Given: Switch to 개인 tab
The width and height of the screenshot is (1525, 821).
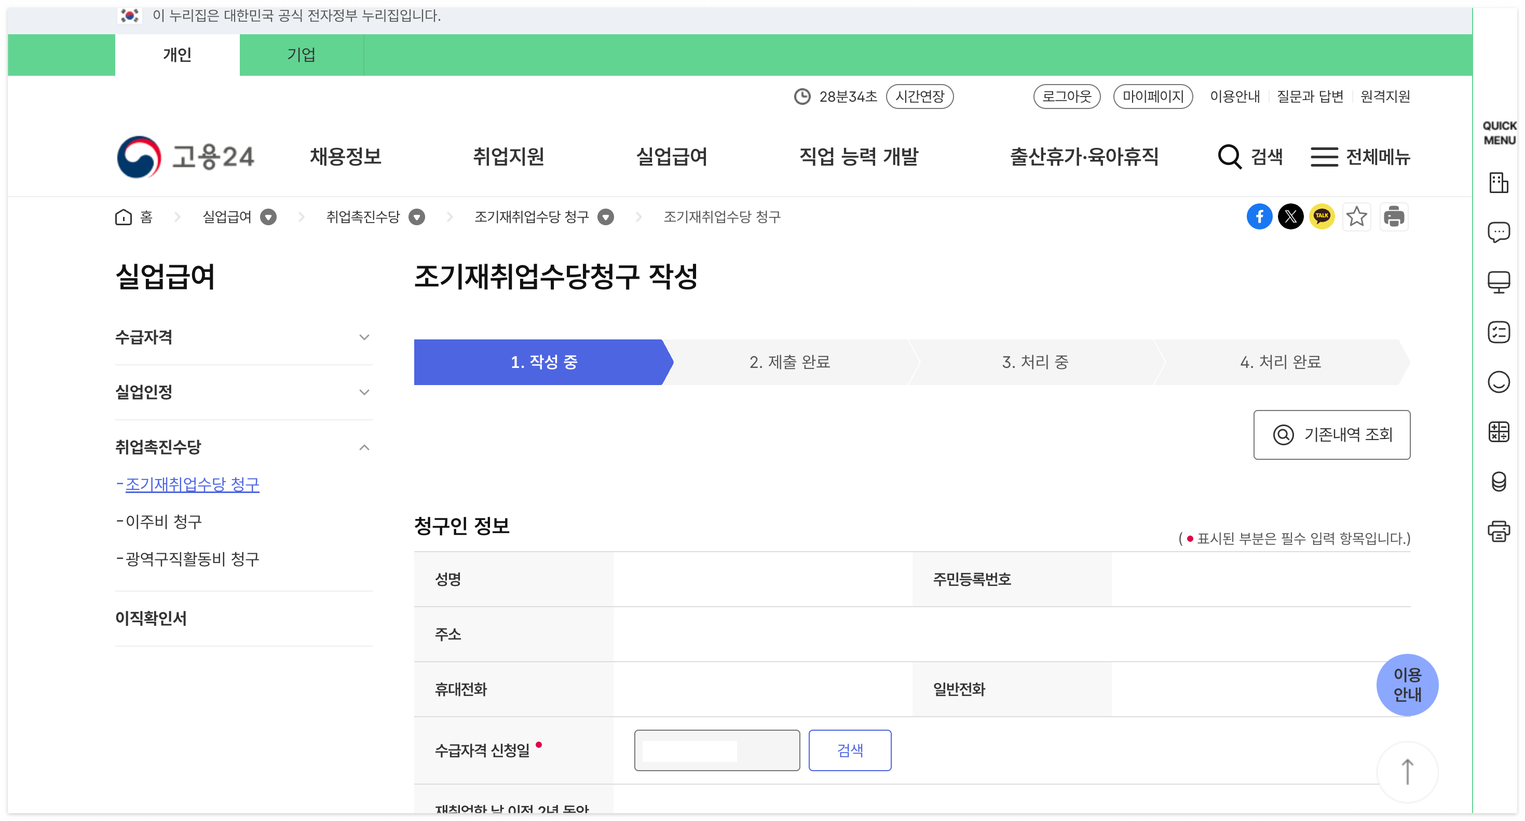Looking at the screenshot, I should [x=177, y=55].
